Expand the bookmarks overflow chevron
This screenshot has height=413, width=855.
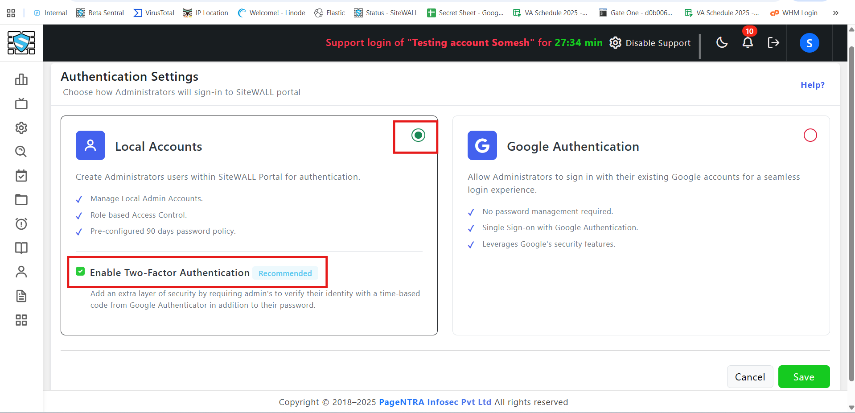pos(835,13)
